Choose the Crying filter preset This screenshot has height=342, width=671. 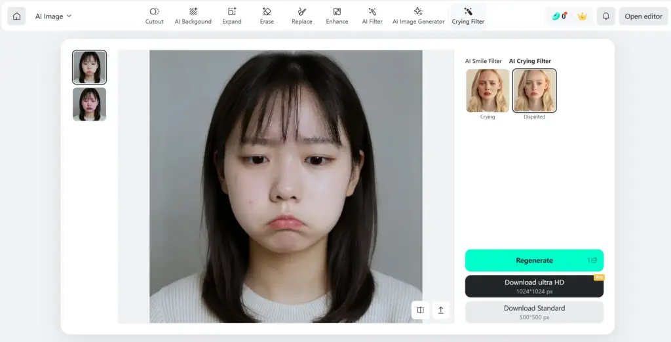tap(488, 91)
